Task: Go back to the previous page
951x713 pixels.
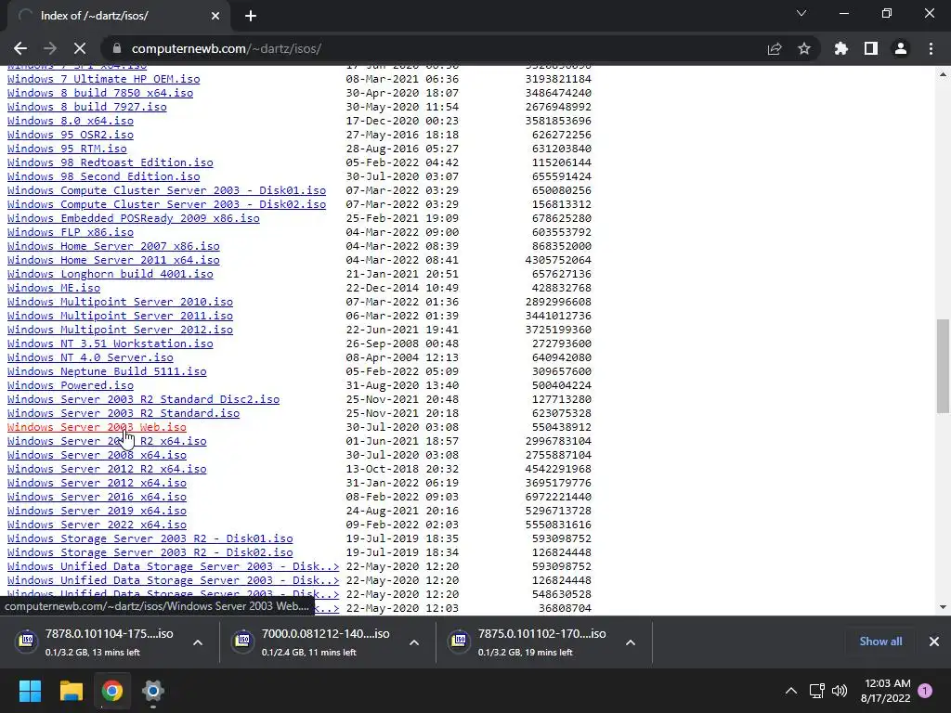Action: pos(20,48)
